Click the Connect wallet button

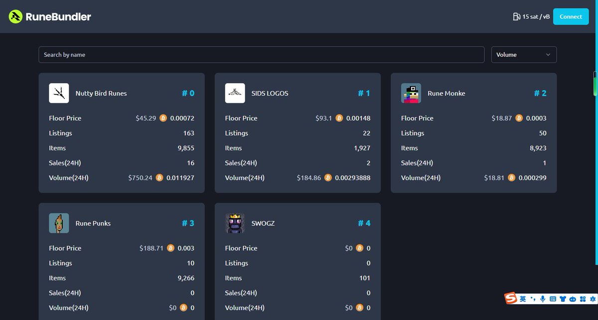[571, 16]
